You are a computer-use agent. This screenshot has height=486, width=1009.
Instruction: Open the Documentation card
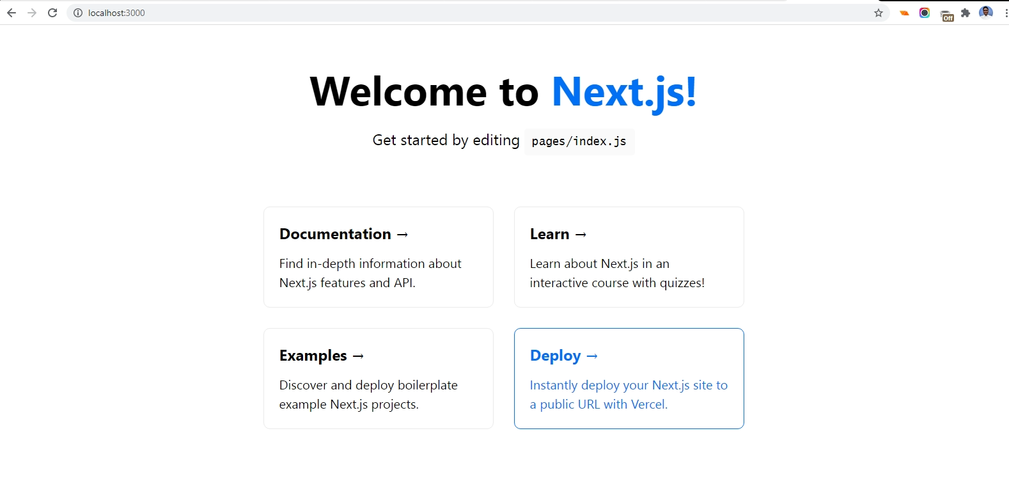pyautogui.click(x=379, y=257)
